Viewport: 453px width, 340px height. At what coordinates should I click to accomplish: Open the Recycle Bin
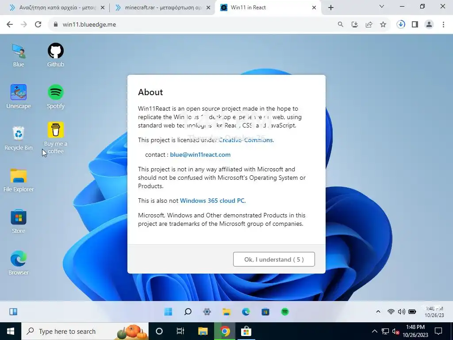(19, 139)
